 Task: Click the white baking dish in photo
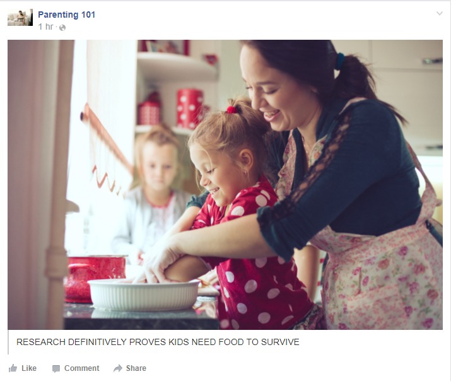144,295
